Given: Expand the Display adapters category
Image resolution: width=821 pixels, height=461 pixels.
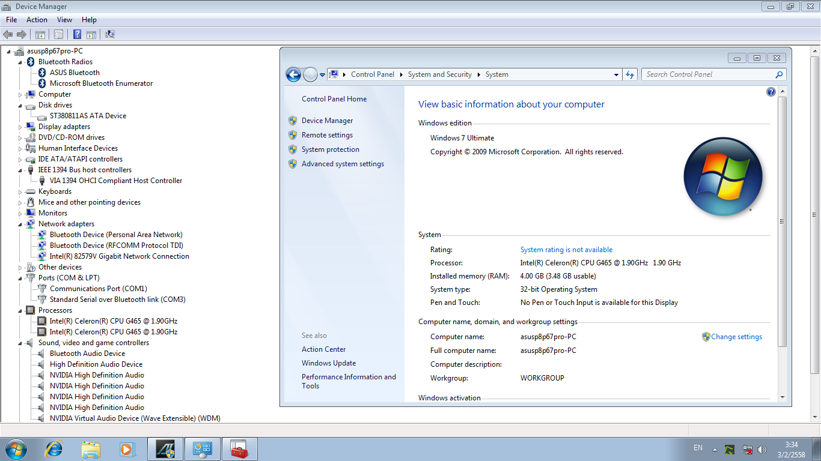Looking at the screenshot, I should (20, 127).
